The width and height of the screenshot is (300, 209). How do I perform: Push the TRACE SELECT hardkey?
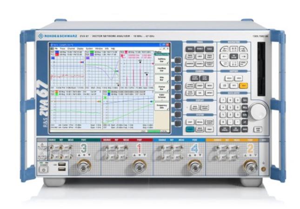[190, 56]
